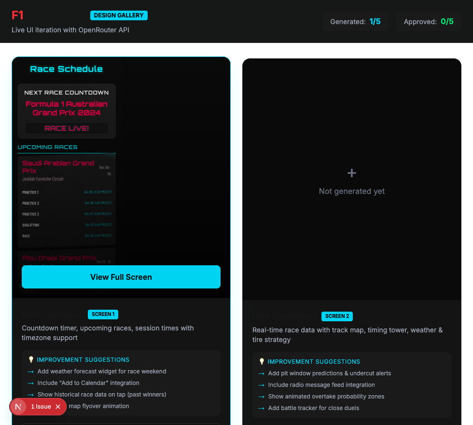This screenshot has width=473, height=425.
Task: Click the RACE LIVE! banner in preview
Action: pos(67,128)
